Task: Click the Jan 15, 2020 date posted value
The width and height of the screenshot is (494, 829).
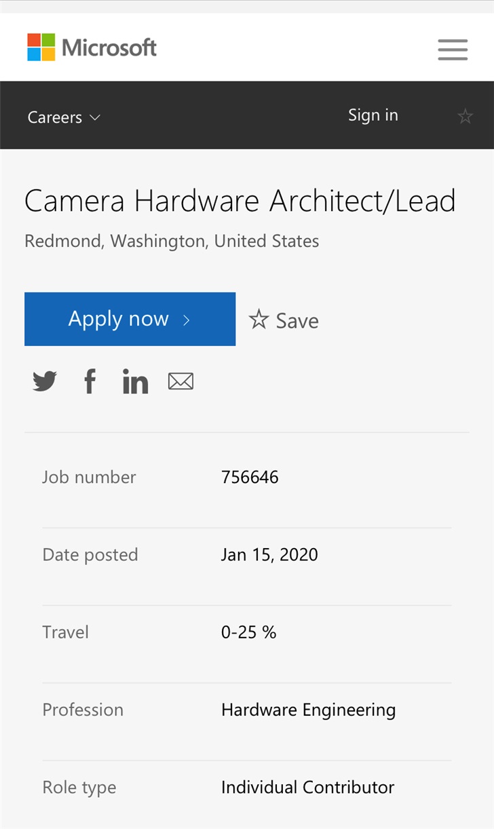Action: pyautogui.click(x=269, y=554)
